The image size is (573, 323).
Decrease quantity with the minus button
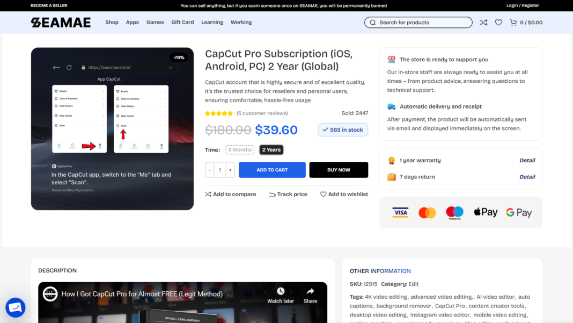(210, 170)
